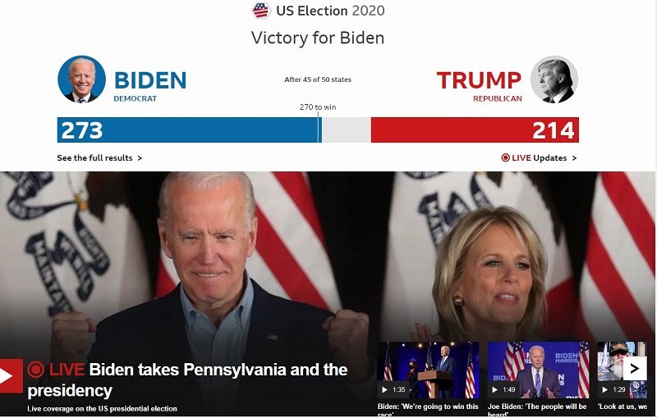
Task: Open the Biden 'We're going to win this race' video
Action: [428, 410]
